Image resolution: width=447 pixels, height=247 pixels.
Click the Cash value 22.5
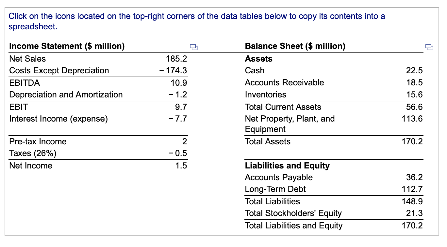tap(414, 70)
